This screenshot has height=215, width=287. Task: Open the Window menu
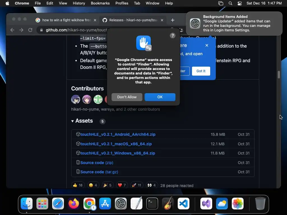tap(152, 3)
